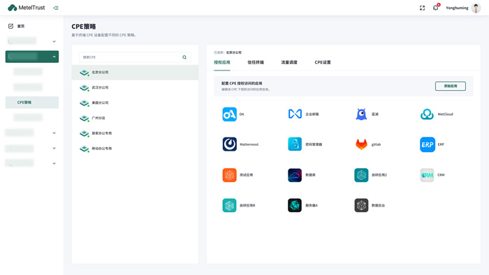489x275 pixels.
Task: Click the MetelTrust logo
Action: (x=27, y=8)
